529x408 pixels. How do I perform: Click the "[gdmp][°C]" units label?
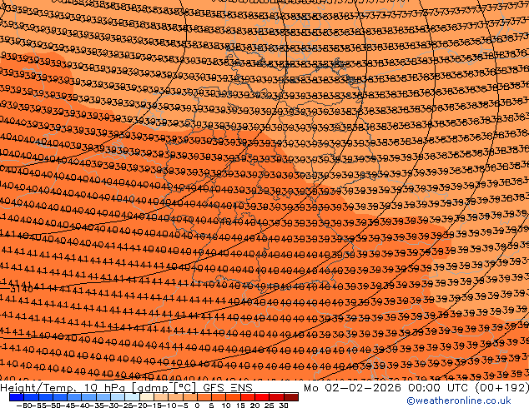(164, 388)
